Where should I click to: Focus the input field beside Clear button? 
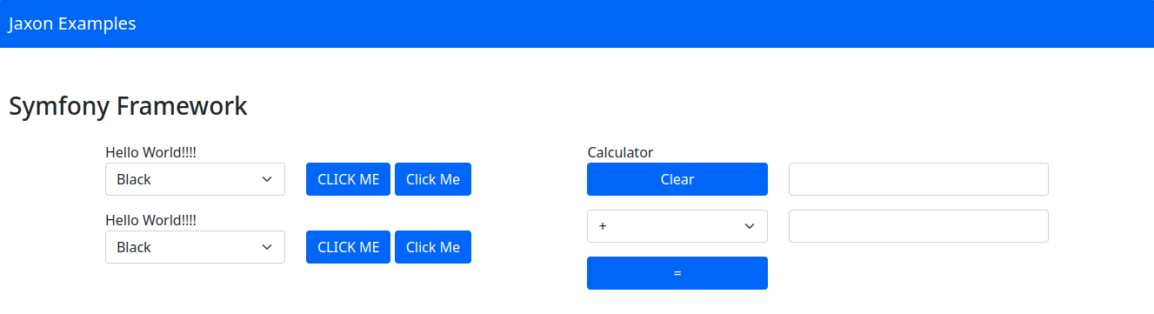(918, 179)
